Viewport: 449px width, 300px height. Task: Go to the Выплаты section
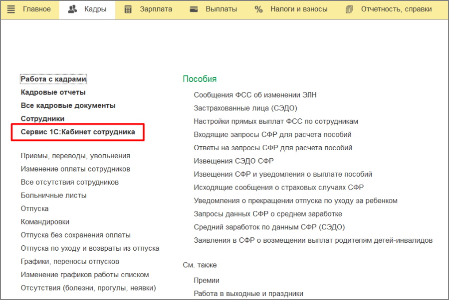(221, 9)
